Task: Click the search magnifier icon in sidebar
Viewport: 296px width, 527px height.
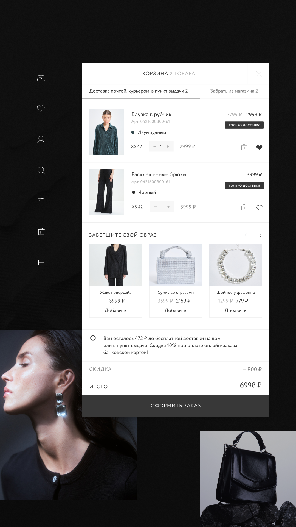Action: 41,170
